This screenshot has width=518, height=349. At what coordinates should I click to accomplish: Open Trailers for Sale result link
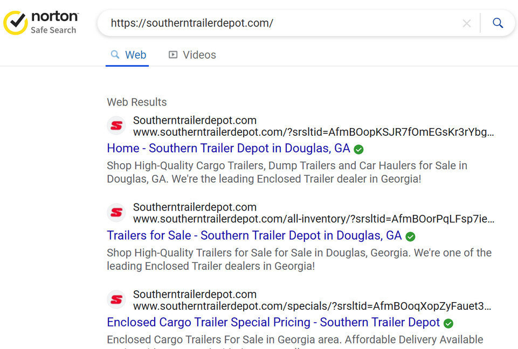(x=254, y=235)
